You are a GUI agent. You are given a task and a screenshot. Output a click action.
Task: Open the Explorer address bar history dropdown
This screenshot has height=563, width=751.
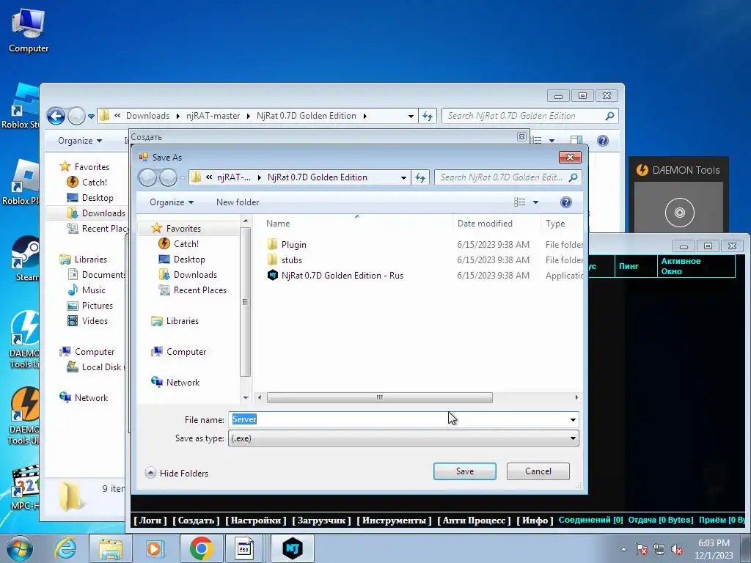(411, 116)
